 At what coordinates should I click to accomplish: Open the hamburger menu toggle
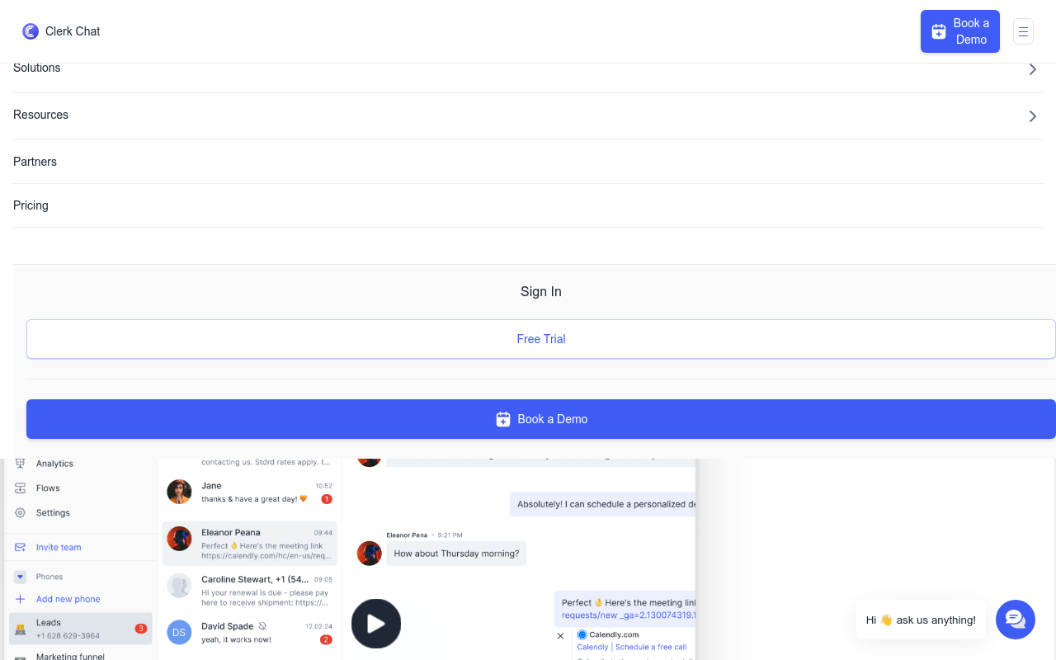1023,31
